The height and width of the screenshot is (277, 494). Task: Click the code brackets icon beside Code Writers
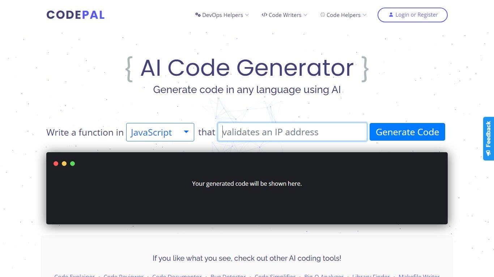pos(264,15)
